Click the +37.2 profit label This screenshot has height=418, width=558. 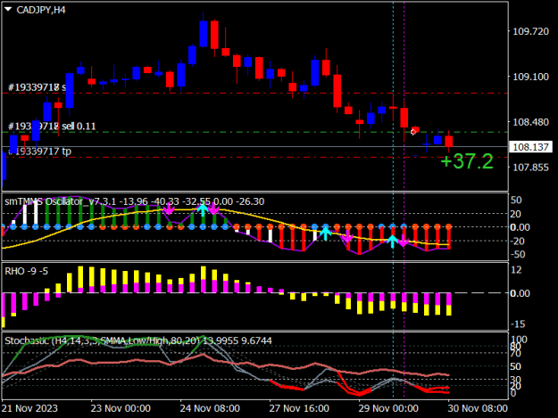click(x=467, y=161)
